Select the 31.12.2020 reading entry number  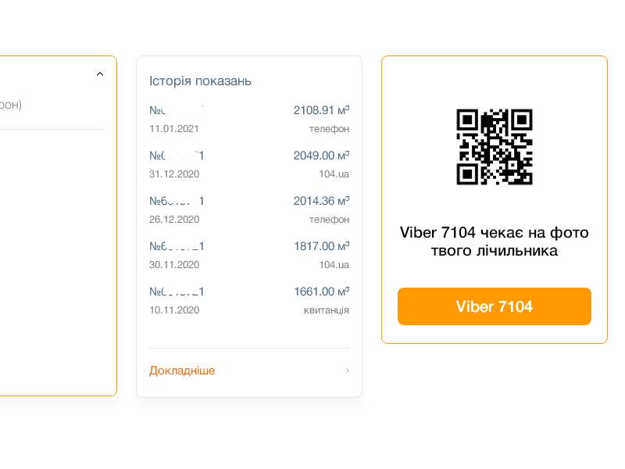[177, 156]
